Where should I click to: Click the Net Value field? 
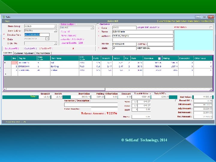point(203,97)
